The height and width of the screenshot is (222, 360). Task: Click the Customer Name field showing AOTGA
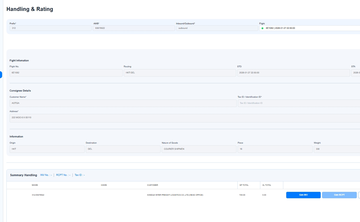point(123,103)
